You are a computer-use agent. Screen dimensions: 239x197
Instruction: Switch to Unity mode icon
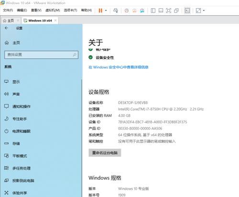pyautogui.click(x=176, y=11)
